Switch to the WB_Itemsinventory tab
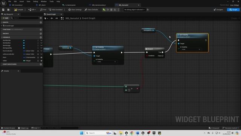Screen dimensions: 241x136 click(99, 5)
